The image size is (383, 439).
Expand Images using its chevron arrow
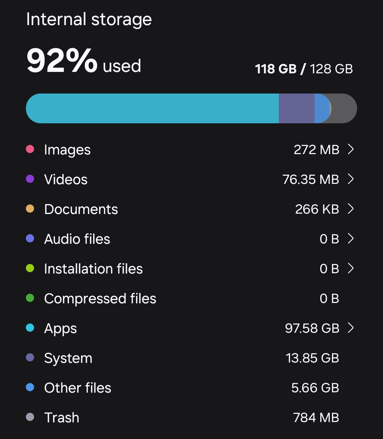coord(351,149)
